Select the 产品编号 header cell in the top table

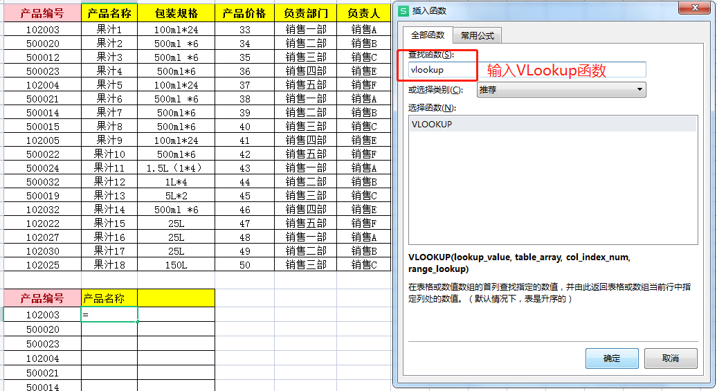click(42, 13)
